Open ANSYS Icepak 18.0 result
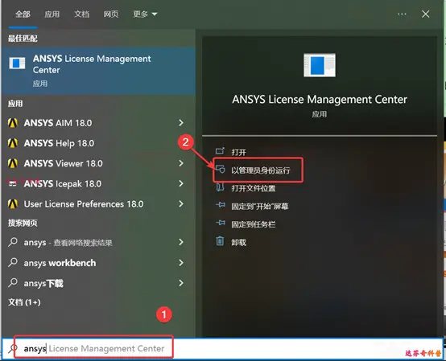The height and width of the screenshot is (361, 446). pos(98,183)
